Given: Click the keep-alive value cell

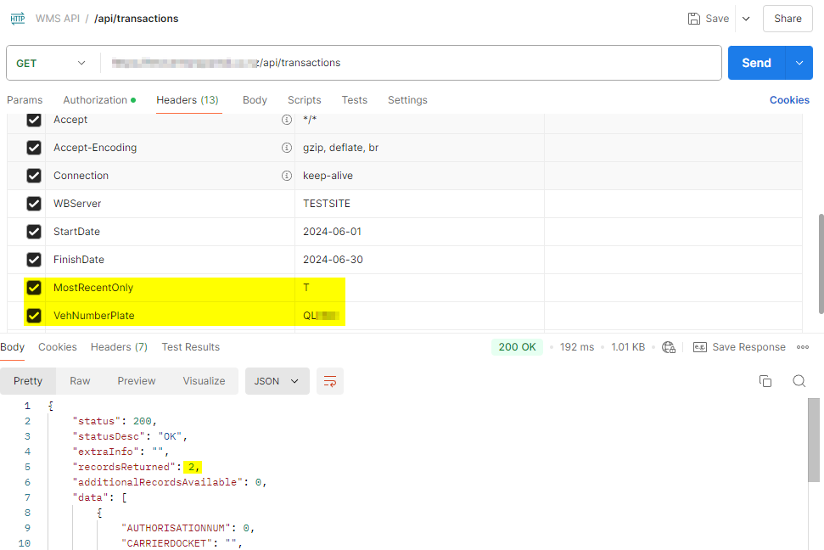Looking at the screenshot, I should click(x=419, y=176).
